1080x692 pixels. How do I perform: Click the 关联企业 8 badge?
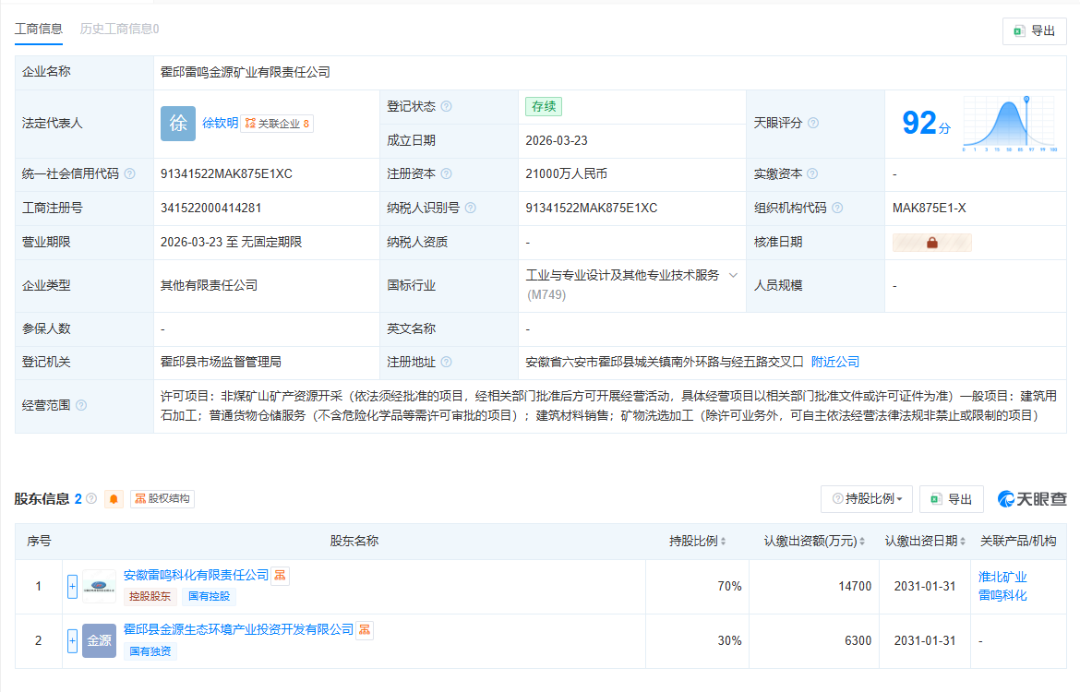click(x=277, y=124)
